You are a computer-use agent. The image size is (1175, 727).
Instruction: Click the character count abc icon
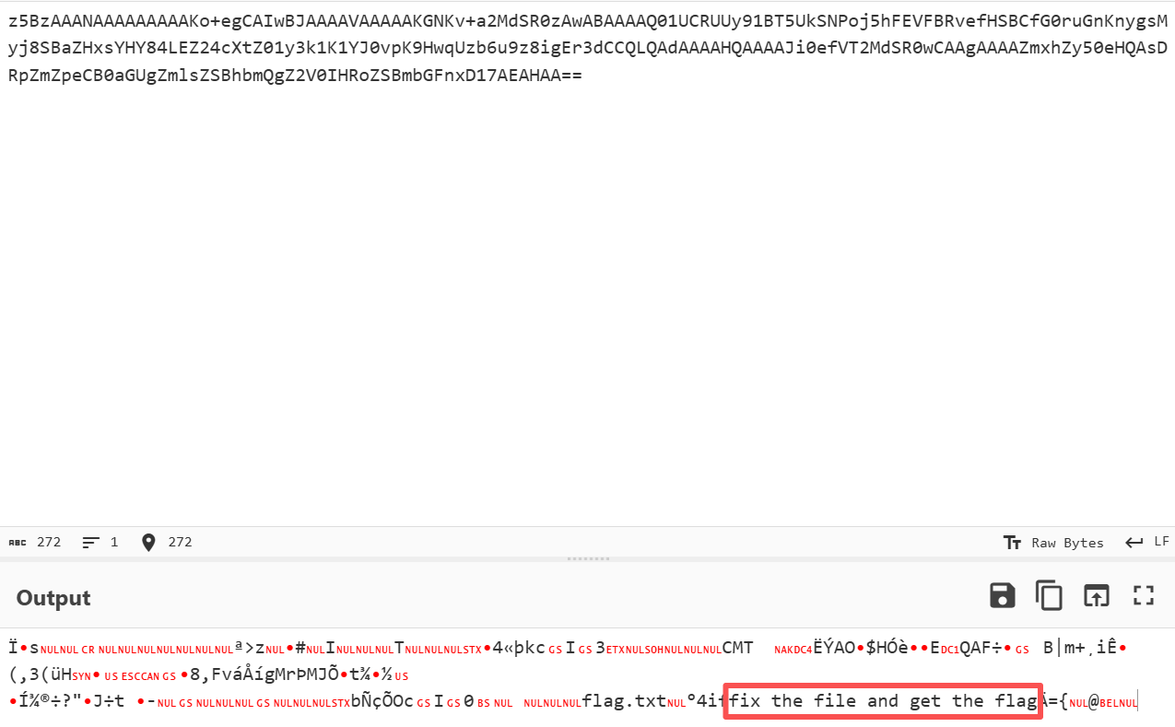(x=18, y=542)
